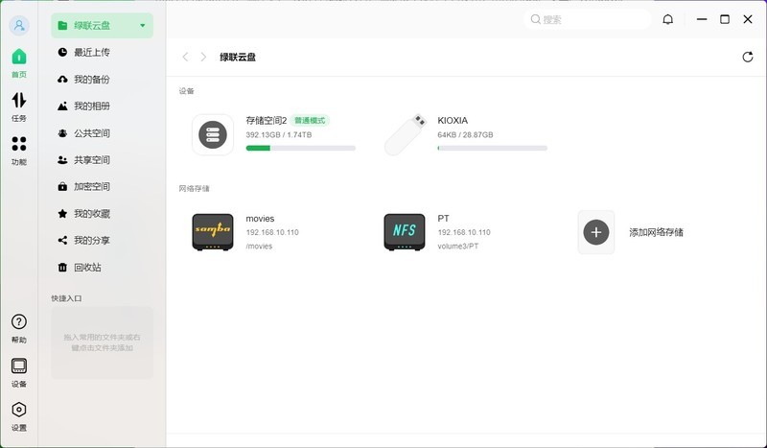Screen dimensions: 767x448
Task: Click the KIOXIA device name
Action: pyautogui.click(x=453, y=121)
